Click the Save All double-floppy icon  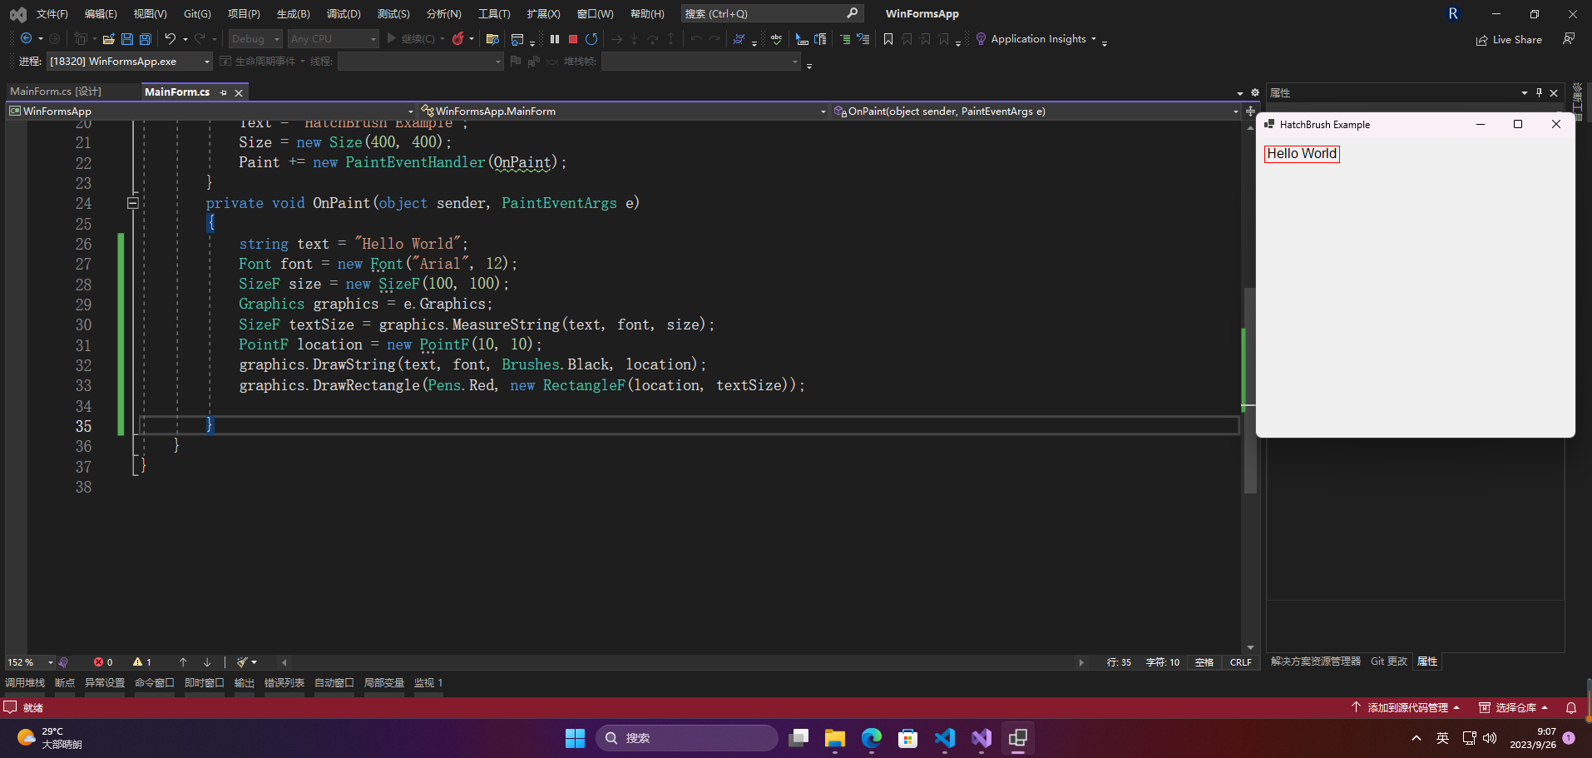click(x=146, y=39)
